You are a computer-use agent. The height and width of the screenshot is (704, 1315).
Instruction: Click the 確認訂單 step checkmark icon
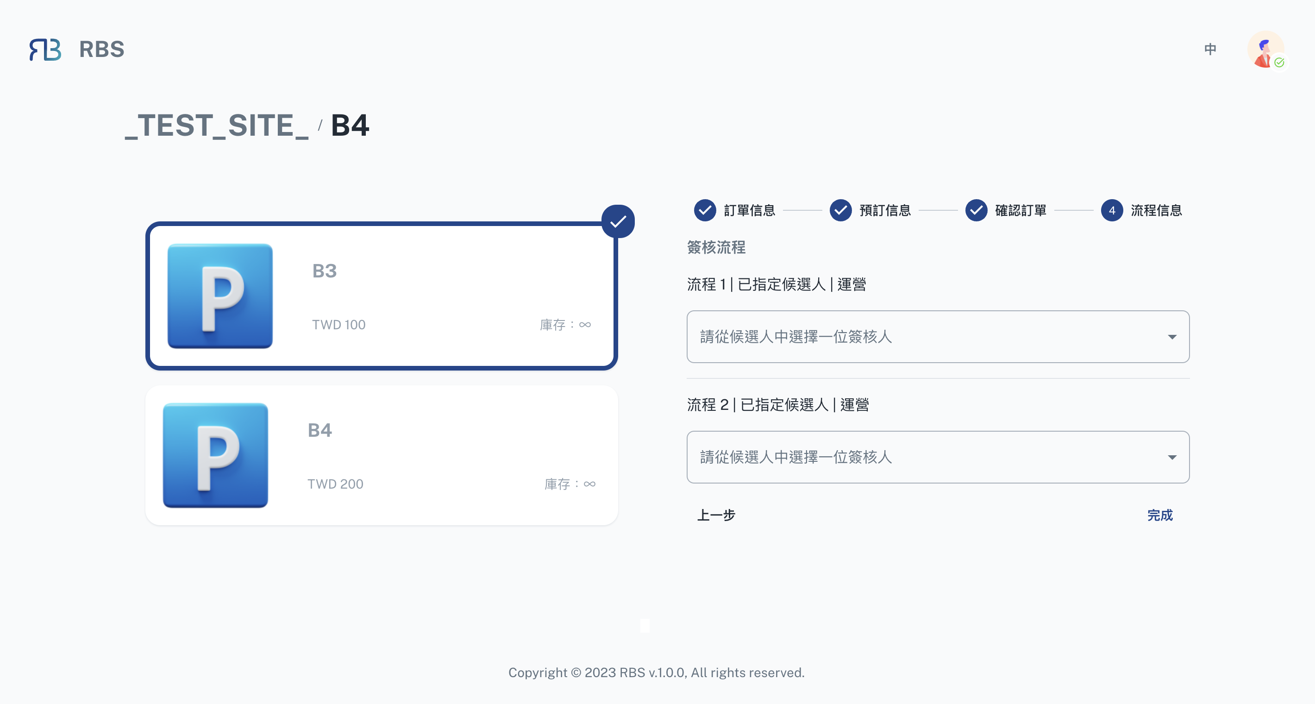[x=976, y=210]
